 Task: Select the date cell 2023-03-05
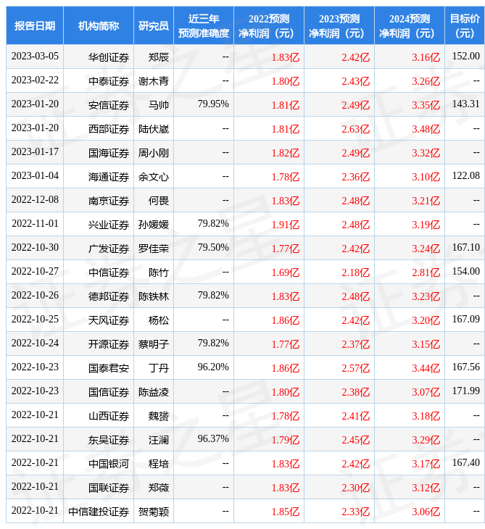[x=35, y=56]
